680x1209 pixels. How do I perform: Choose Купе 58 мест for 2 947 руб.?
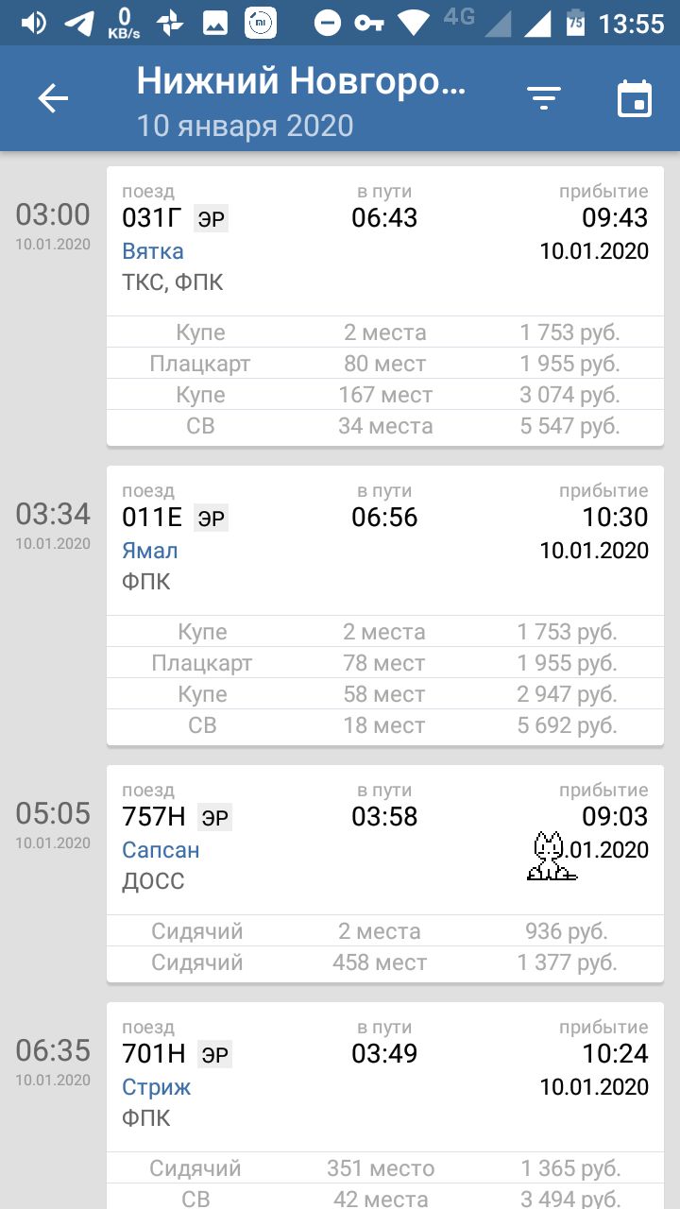click(385, 694)
